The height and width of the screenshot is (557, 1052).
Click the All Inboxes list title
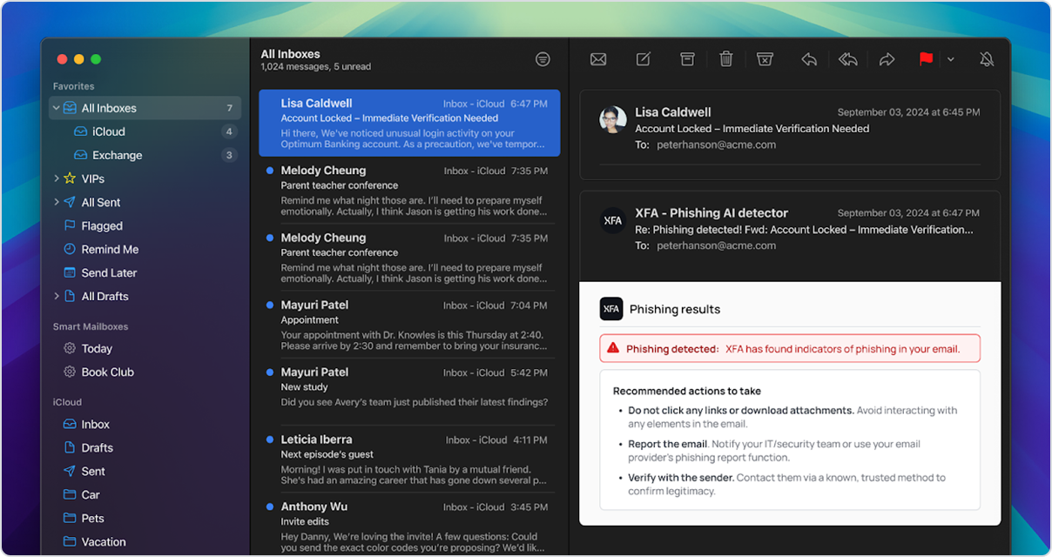[291, 54]
